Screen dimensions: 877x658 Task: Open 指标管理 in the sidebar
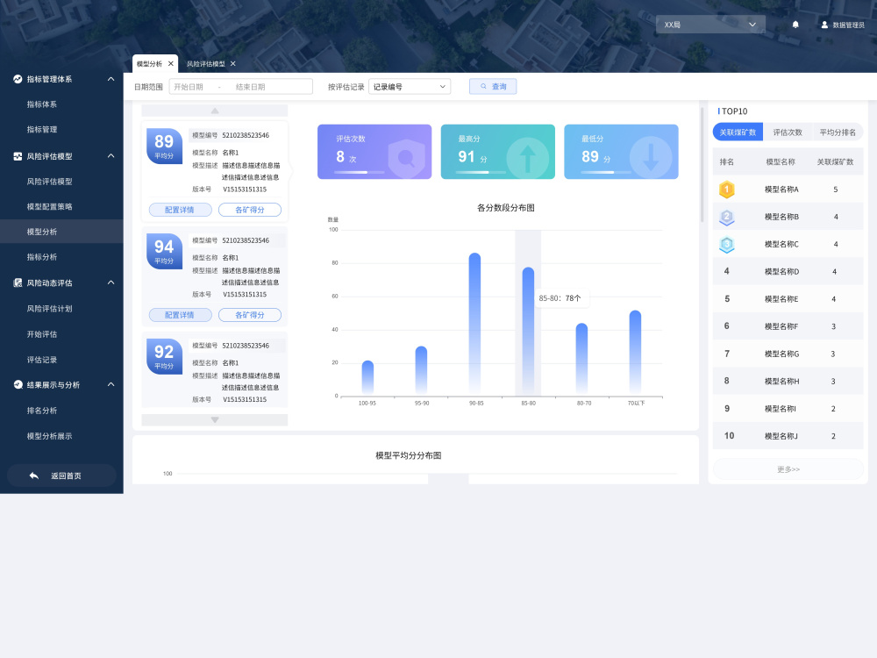(x=42, y=129)
